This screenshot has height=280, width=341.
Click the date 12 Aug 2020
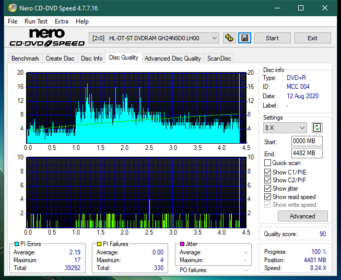point(302,96)
